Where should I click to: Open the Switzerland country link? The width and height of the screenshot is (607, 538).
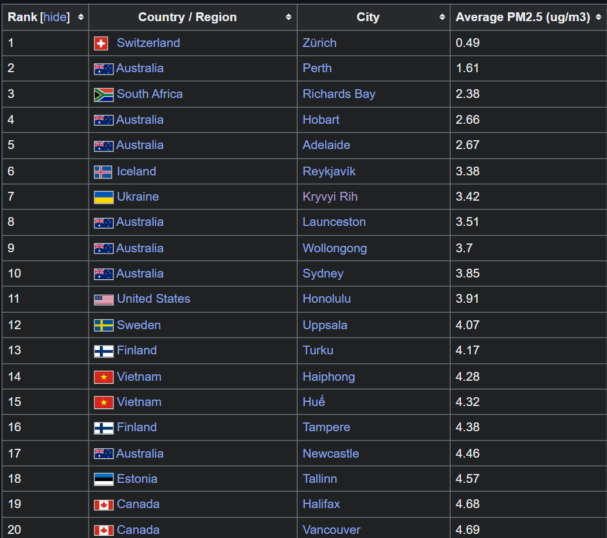point(149,43)
